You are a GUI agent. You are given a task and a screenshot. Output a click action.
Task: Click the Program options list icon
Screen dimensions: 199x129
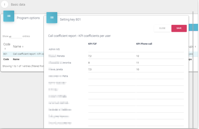(9, 16)
